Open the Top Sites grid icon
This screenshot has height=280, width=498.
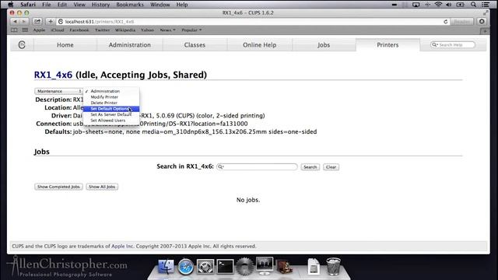pyautogui.click(x=25, y=30)
